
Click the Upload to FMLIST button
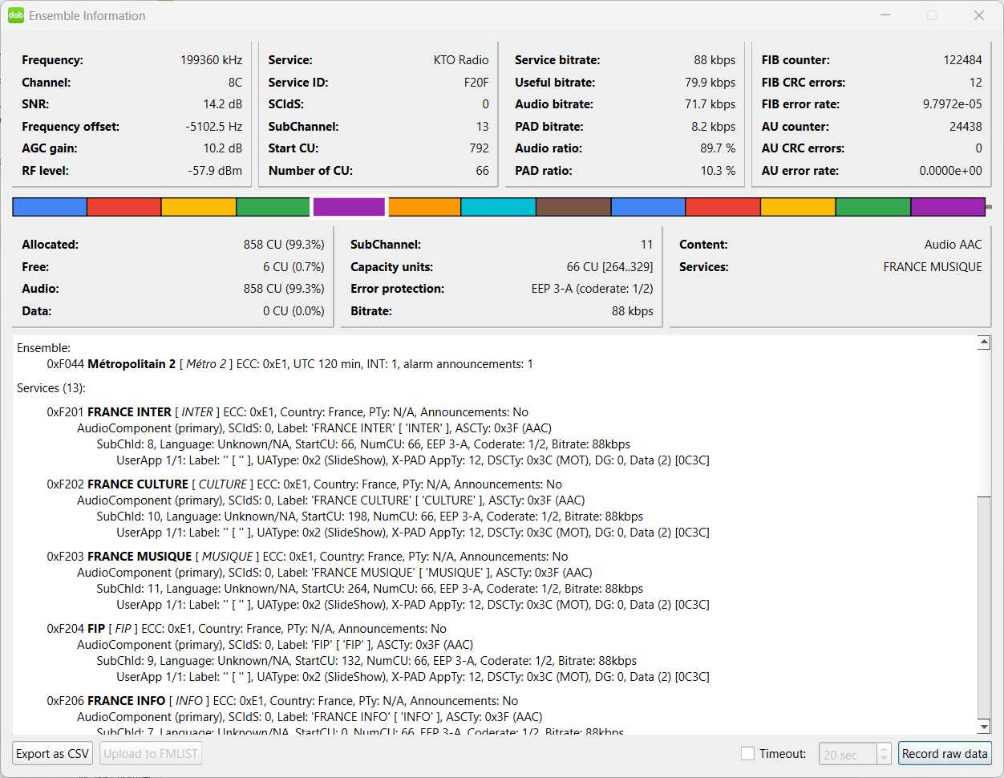[x=151, y=753]
